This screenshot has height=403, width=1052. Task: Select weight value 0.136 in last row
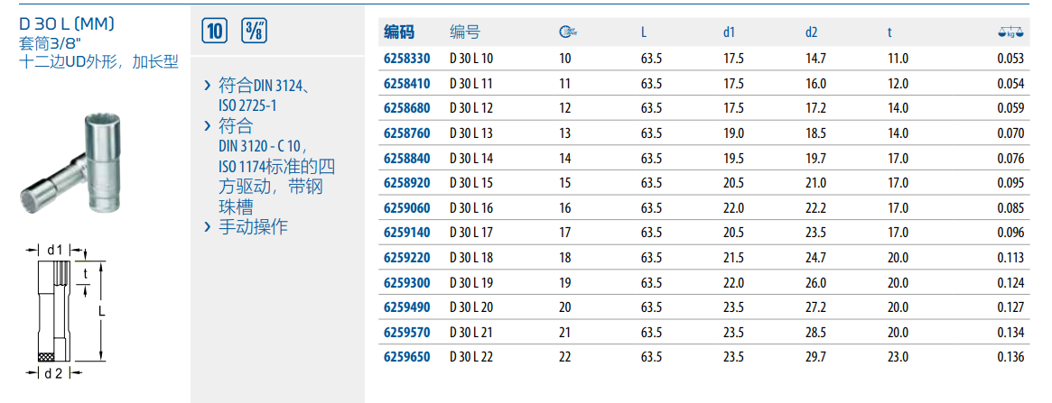[x=1011, y=357]
